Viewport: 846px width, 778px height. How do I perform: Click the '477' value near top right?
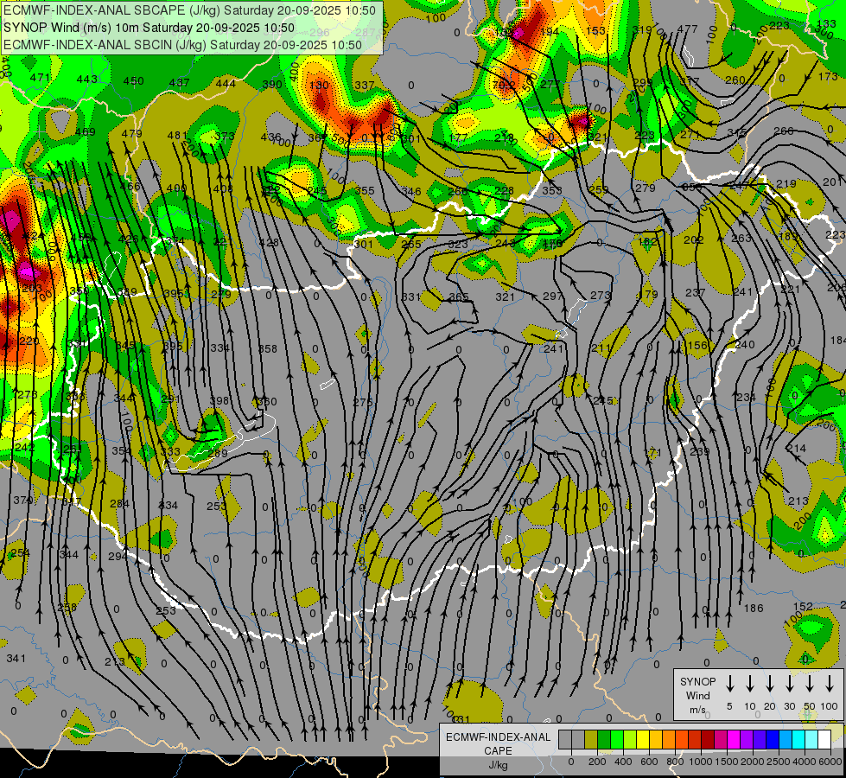click(x=687, y=29)
